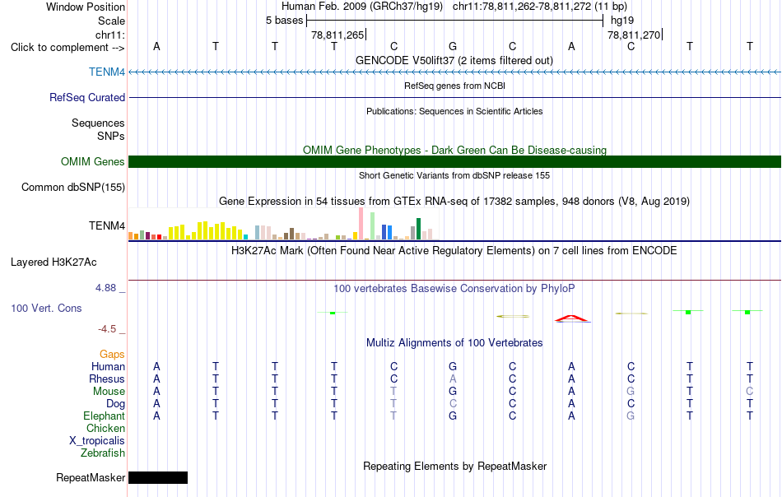Click the TENM4 gene arrow line
The height and width of the screenshot is (497, 782).
click(454, 72)
